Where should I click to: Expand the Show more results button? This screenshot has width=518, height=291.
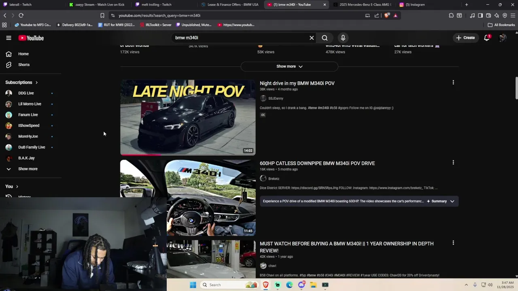tap(289, 66)
